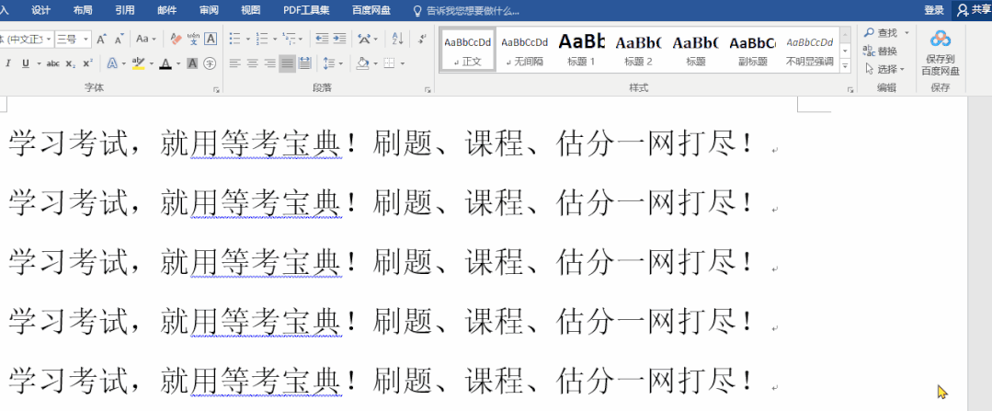Expand font color dropdown arrow

click(178, 63)
